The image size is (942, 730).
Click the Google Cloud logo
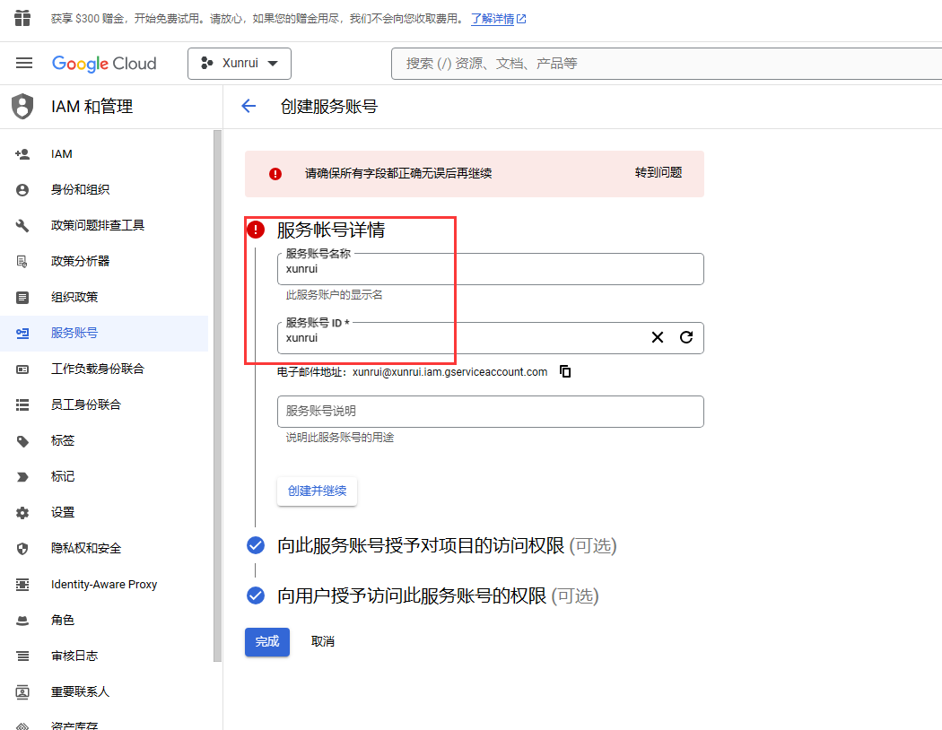[104, 64]
